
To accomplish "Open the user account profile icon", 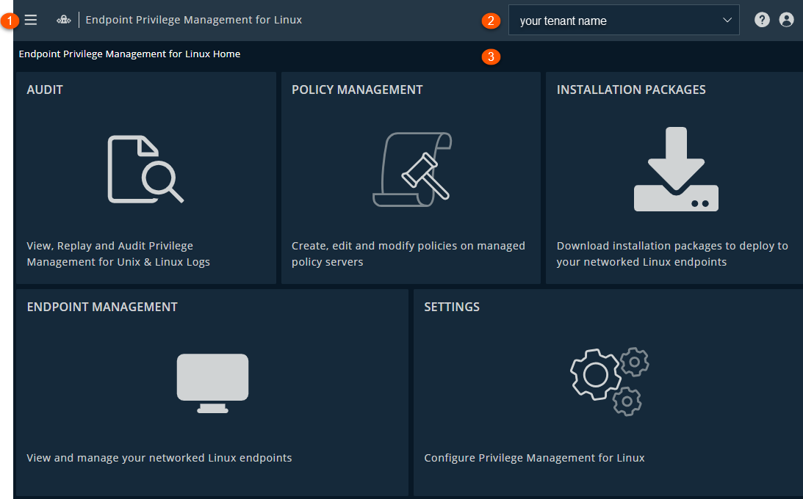I will coord(786,20).
